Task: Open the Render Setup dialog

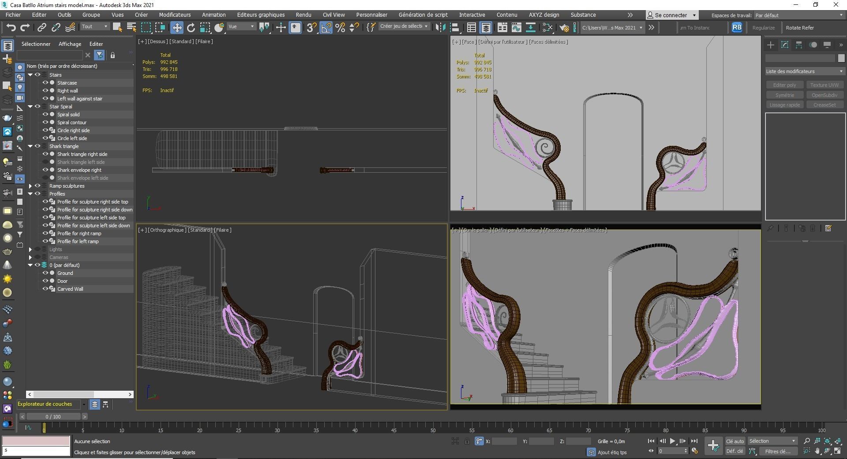Action: point(565,27)
